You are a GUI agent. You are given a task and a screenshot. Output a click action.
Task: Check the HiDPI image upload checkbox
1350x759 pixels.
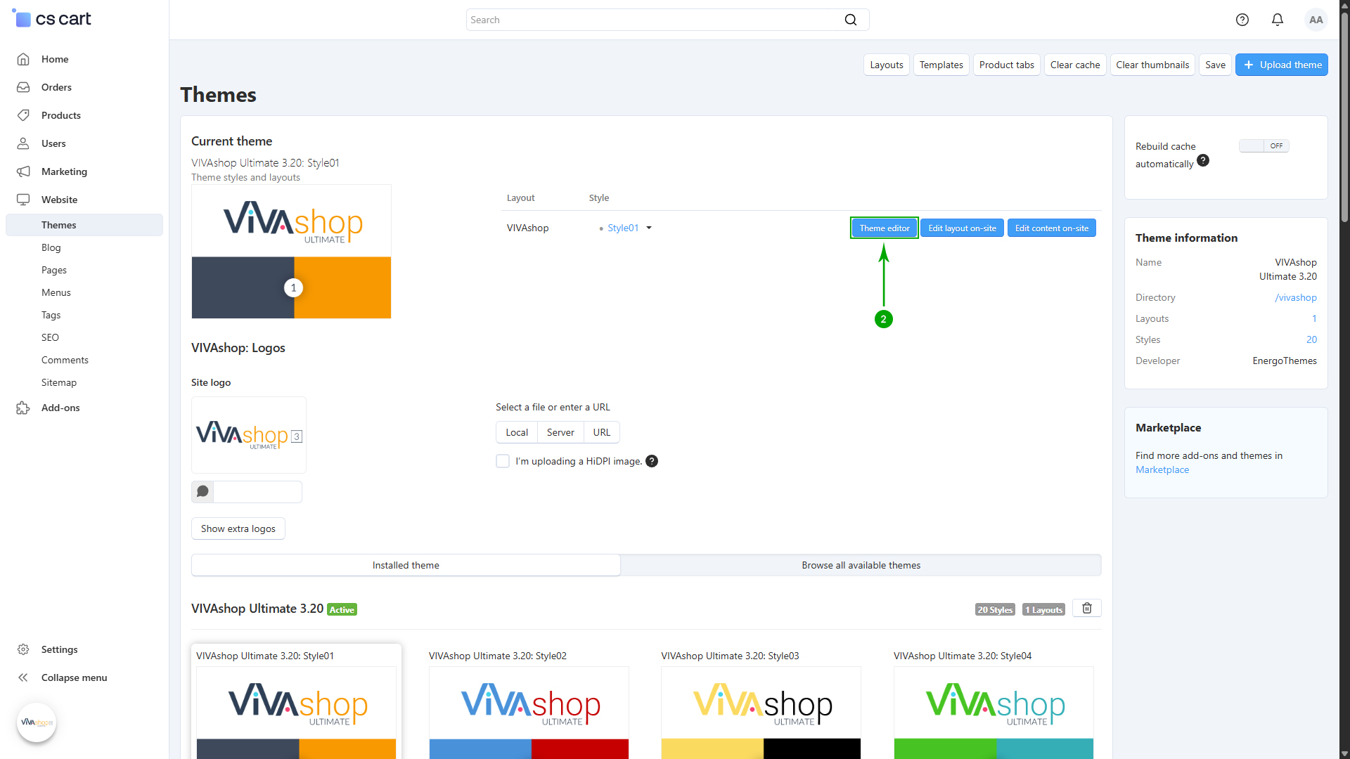point(503,461)
